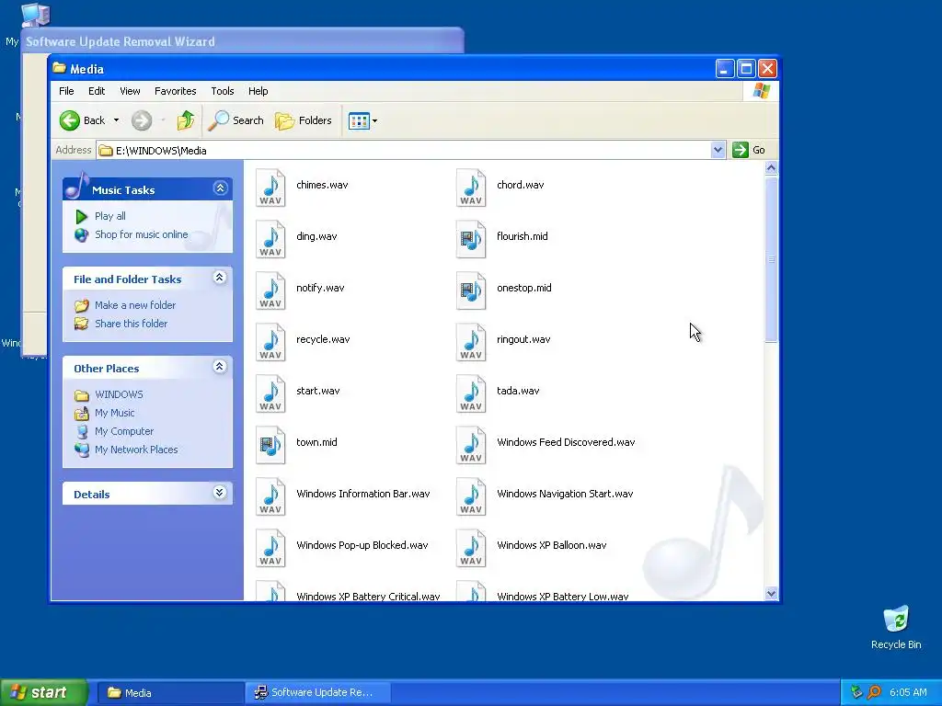Viewport: 942px width, 706px height.
Task: Collapse the Music Tasks panel
Action: pos(220,188)
